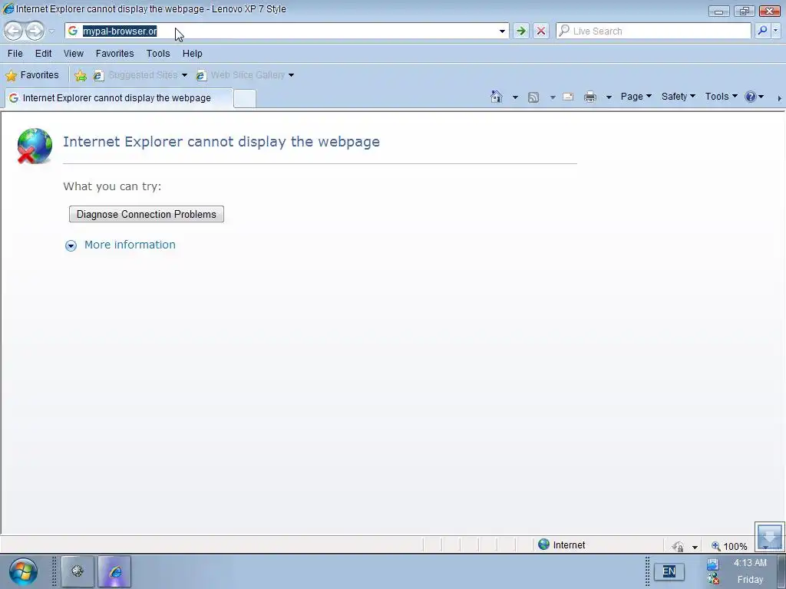Expand the address bar history dropdown
Viewport: 786px width, 589px height.
tap(502, 31)
